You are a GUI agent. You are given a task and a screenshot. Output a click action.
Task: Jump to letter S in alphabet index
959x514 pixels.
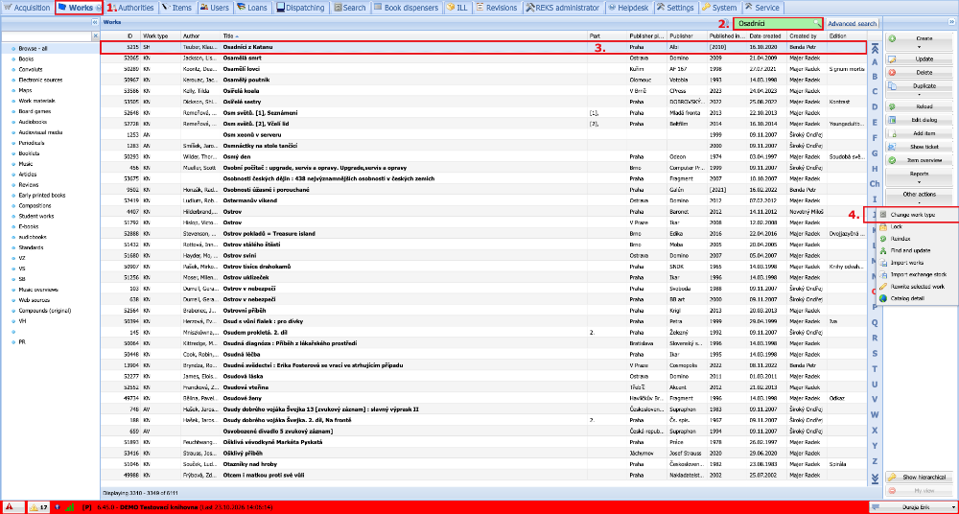[x=875, y=354]
